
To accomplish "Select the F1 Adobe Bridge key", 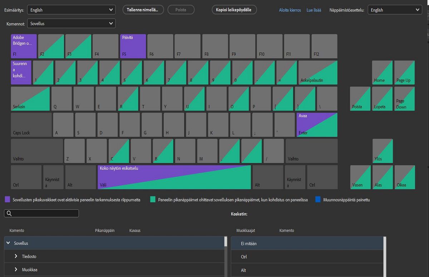I will coord(24,46).
